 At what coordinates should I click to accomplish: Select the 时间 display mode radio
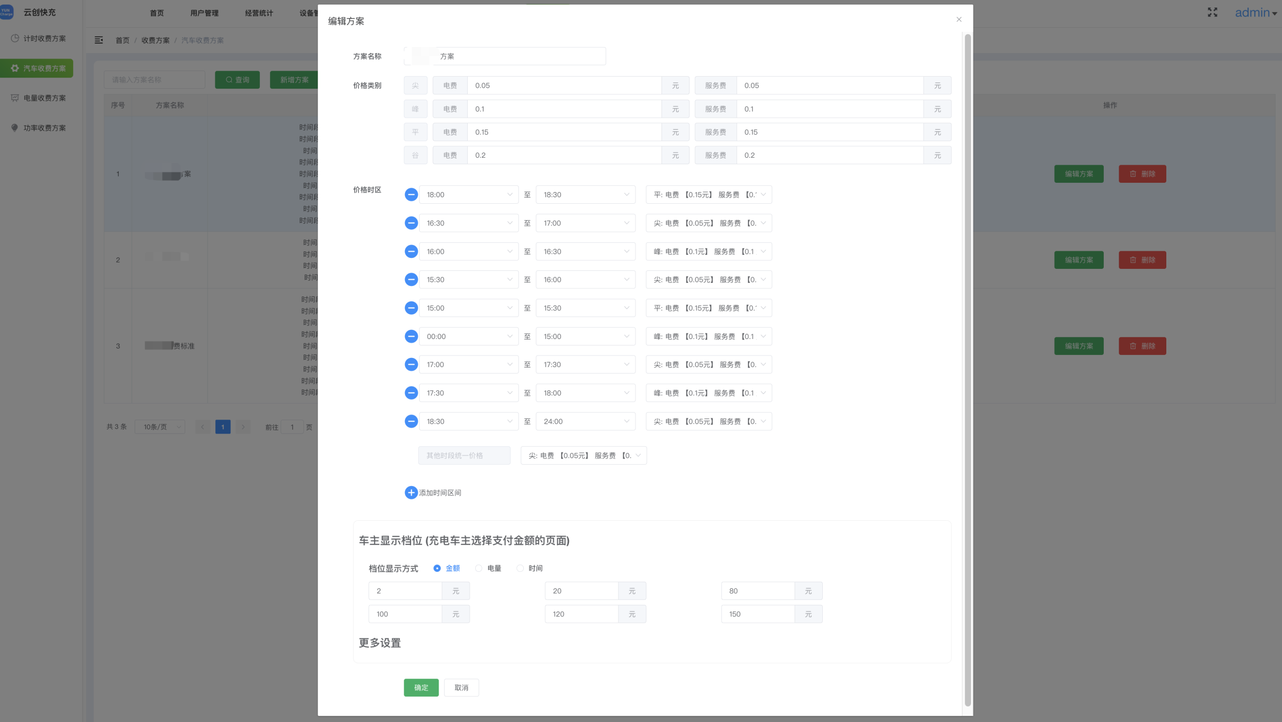pyautogui.click(x=520, y=568)
